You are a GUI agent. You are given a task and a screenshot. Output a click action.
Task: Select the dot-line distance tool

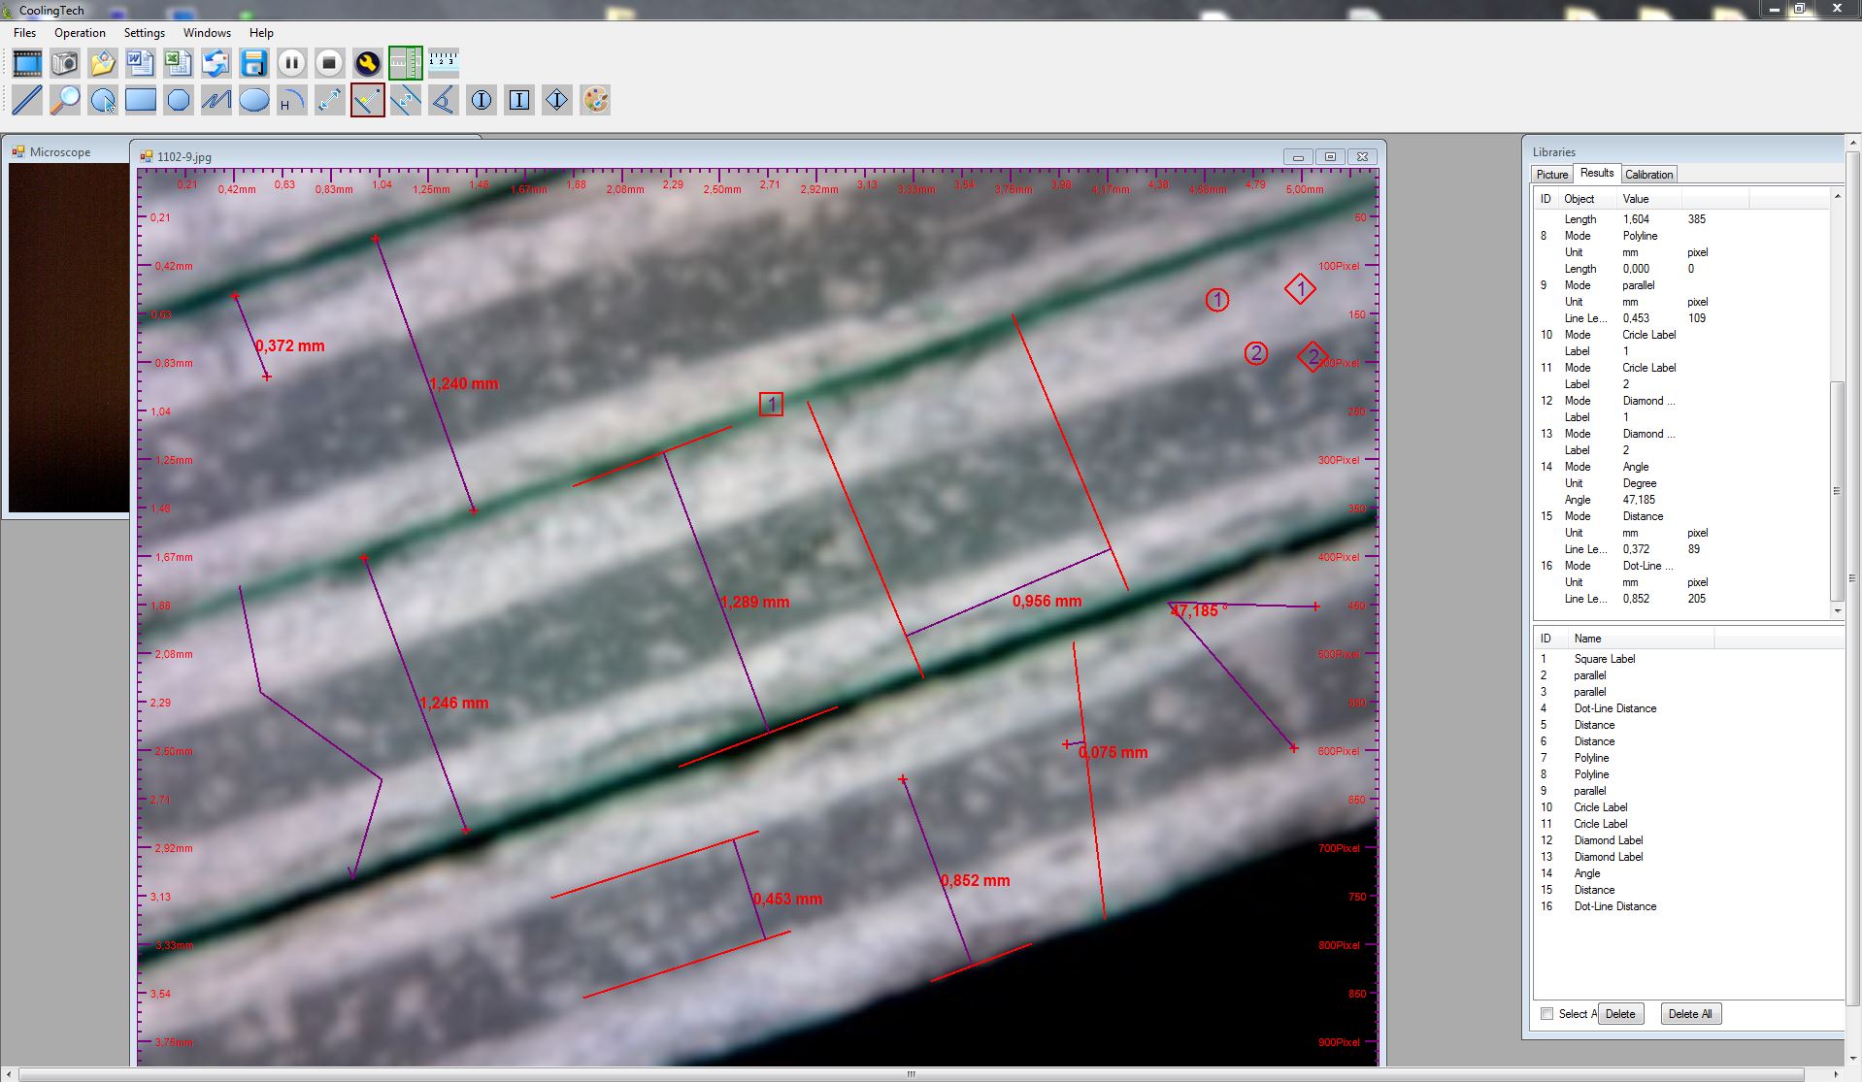tap(368, 100)
